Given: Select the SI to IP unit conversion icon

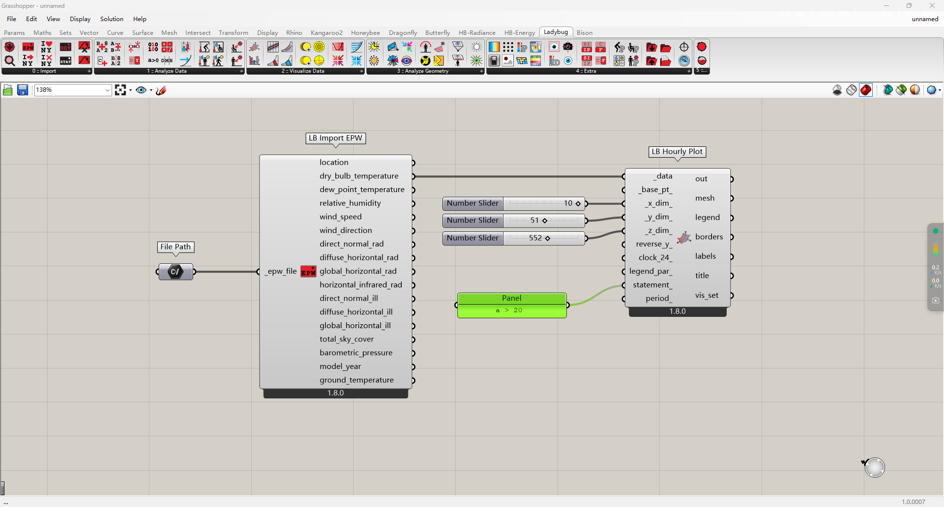Looking at the screenshot, I should 587,47.
